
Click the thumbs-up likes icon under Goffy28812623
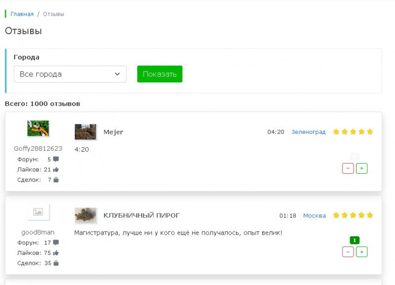pos(56,170)
